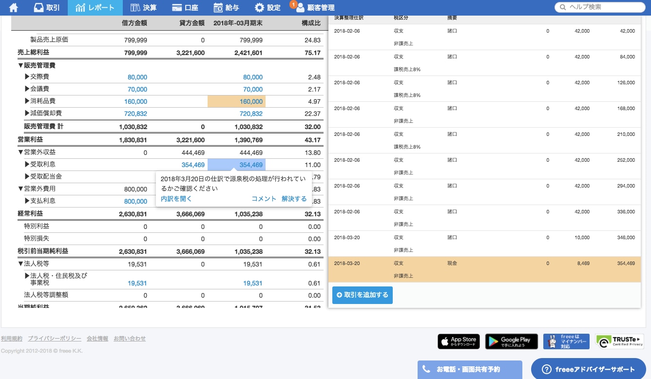Expand the 消耗品費 row

point(27,101)
